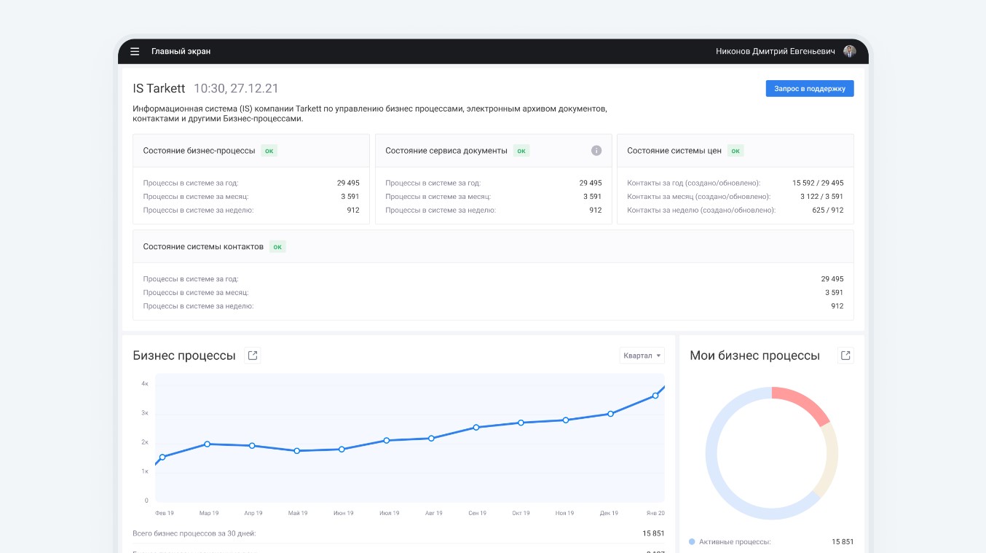
Task: Select the chart data point above Июн 19
Action: click(x=342, y=450)
